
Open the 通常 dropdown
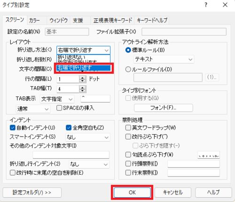pos(33,109)
